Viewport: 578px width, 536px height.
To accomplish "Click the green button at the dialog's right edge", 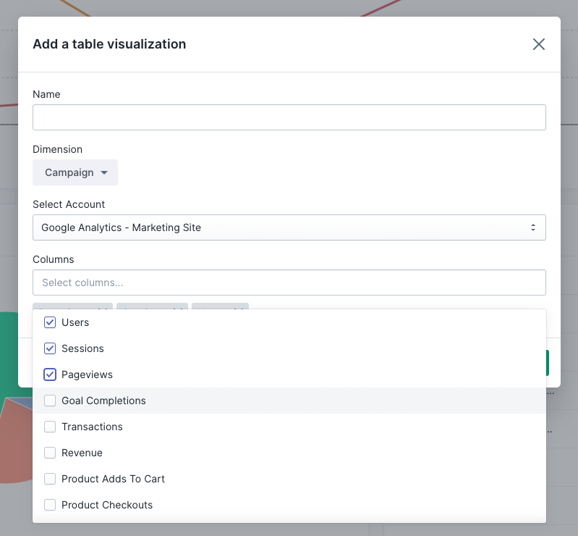I will (547, 363).
